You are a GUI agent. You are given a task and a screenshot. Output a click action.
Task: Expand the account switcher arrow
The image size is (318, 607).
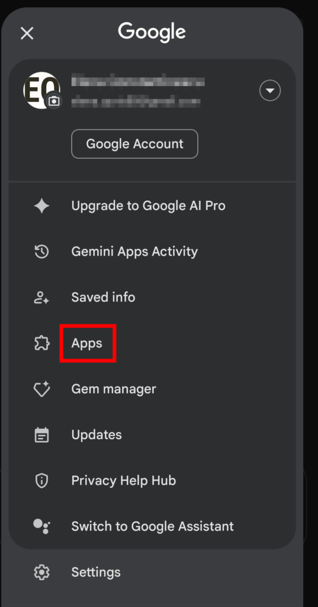[269, 91]
